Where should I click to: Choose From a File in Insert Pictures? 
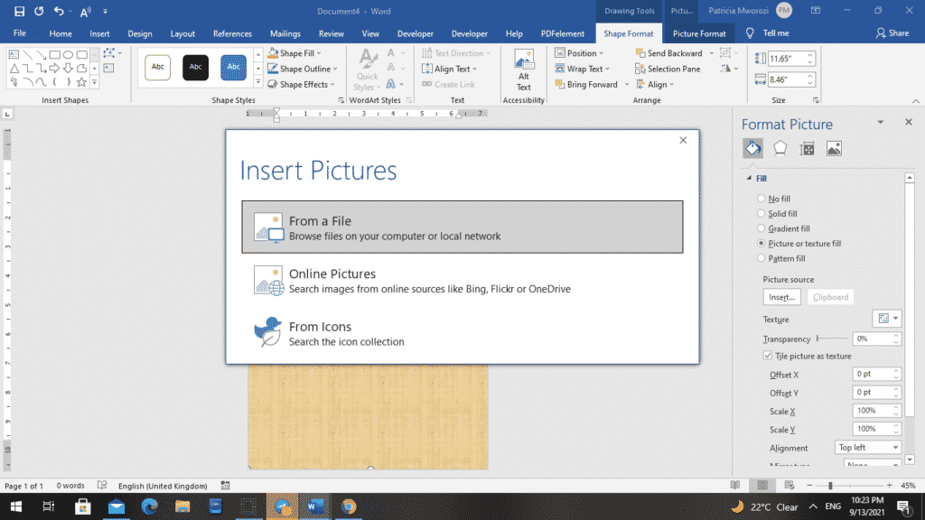pos(462,227)
